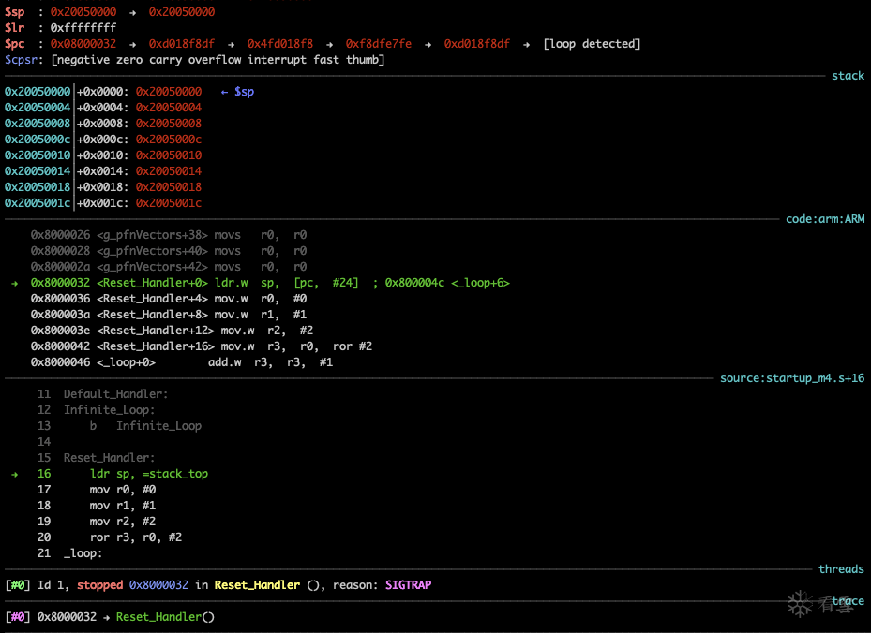Click the blue ← $sp pointer marker

click(x=237, y=92)
